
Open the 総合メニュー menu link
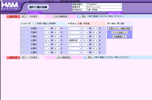[34, 1]
